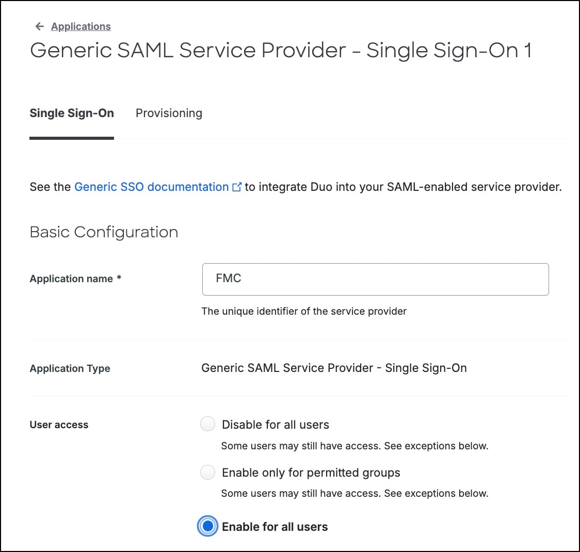Click the Generic SAML Service Provider page title
580x552 pixels.
281,51
